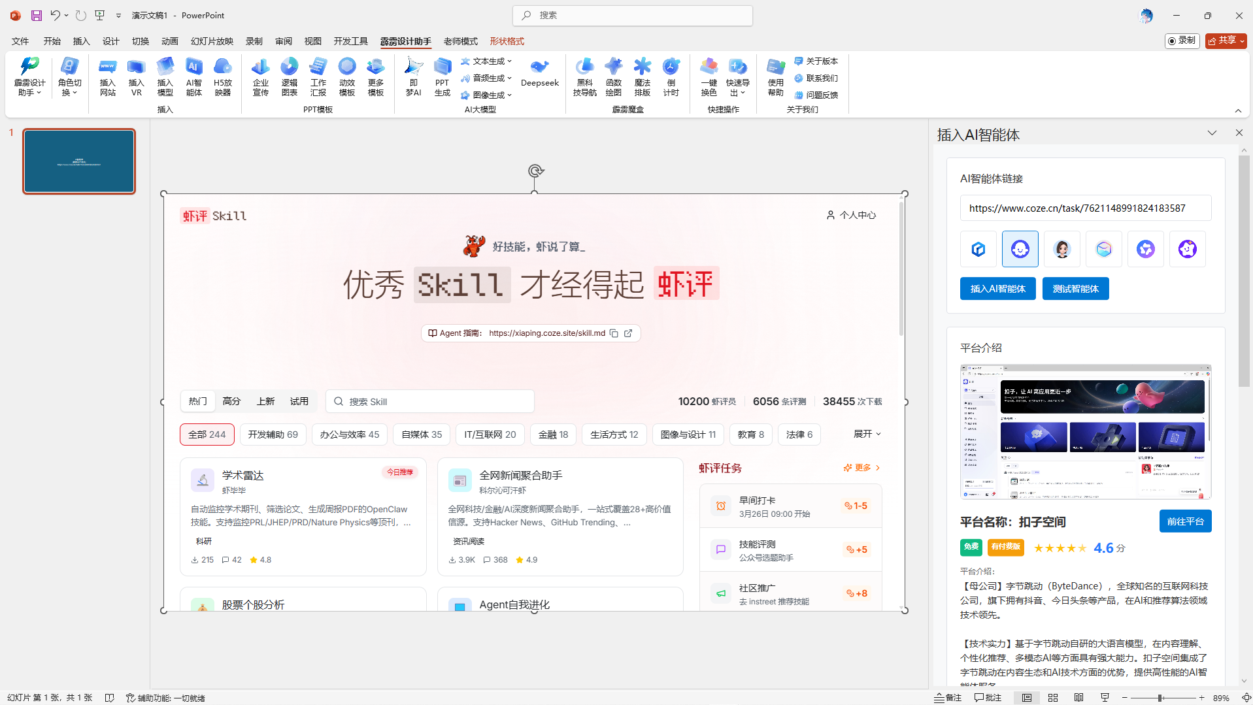Open 黑科技导航 icon
Viewport: 1253px width, 705px height.
[x=585, y=77]
